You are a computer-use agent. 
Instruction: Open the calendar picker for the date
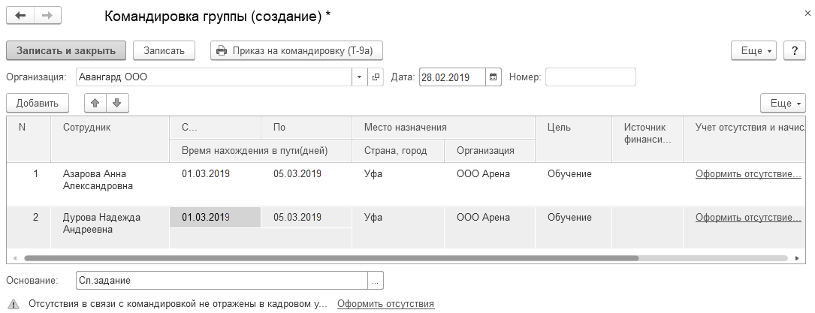click(x=494, y=77)
